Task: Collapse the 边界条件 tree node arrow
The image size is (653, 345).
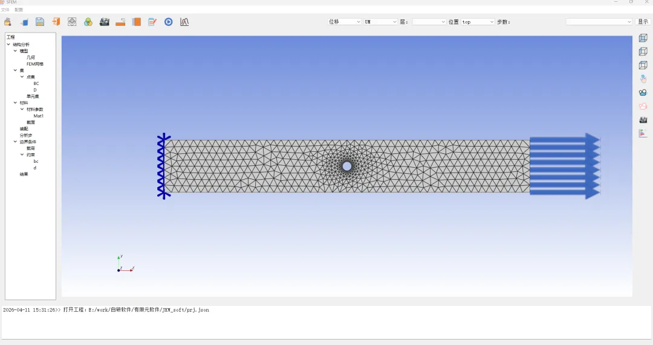Action: coord(15,141)
